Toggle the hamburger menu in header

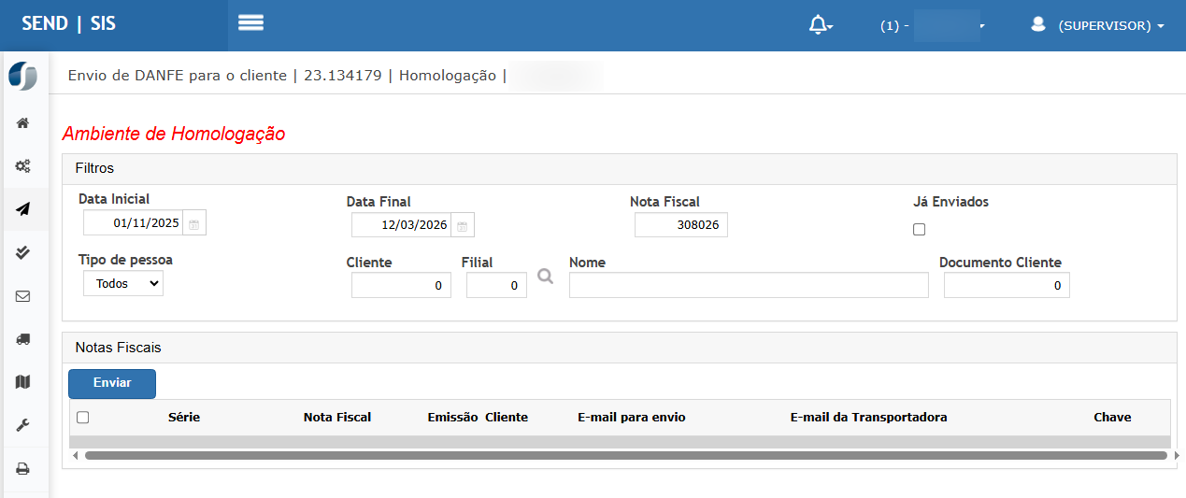250,23
